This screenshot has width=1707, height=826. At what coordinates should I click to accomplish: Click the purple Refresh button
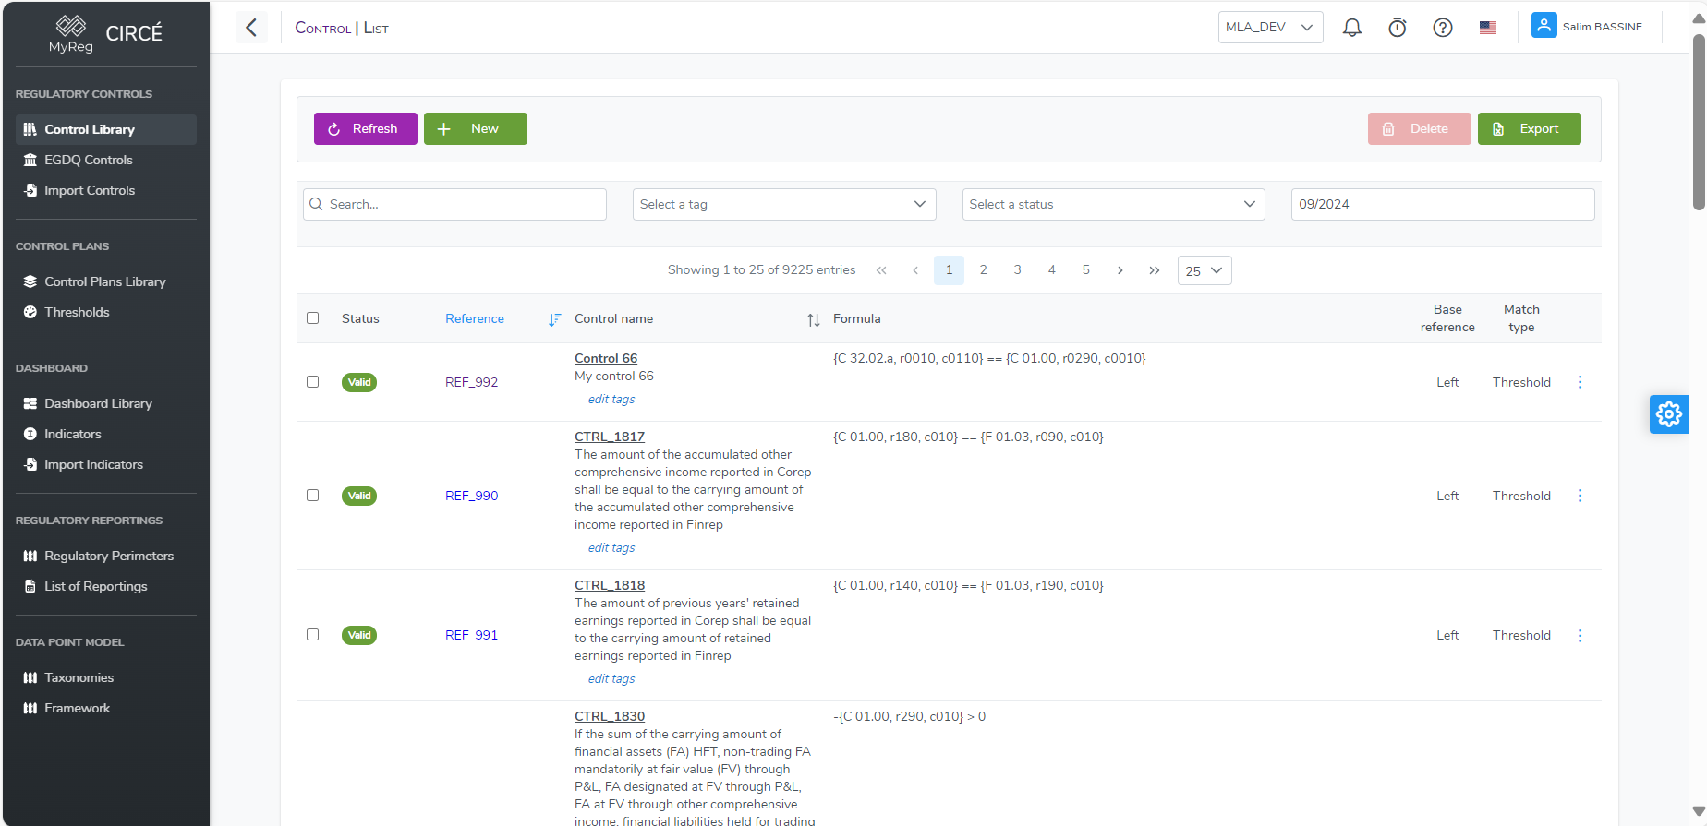(x=365, y=129)
